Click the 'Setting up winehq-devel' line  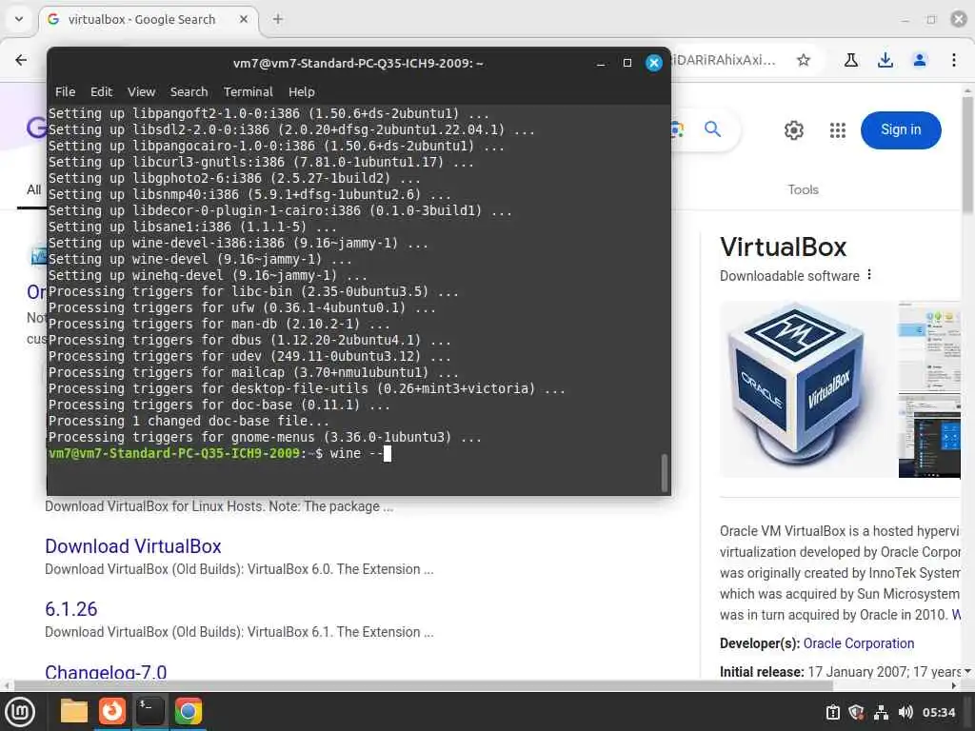[x=208, y=275]
